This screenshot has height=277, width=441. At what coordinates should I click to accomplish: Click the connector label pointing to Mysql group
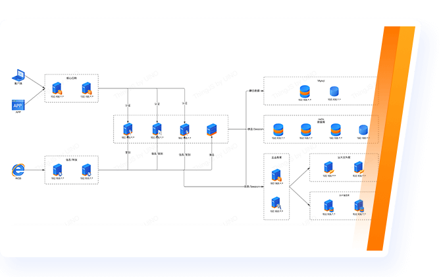pyautogui.click(x=254, y=91)
